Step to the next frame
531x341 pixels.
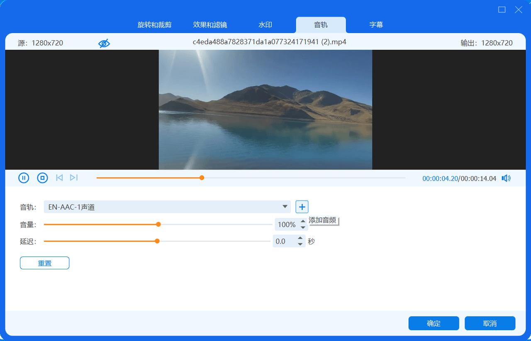(74, 177)
